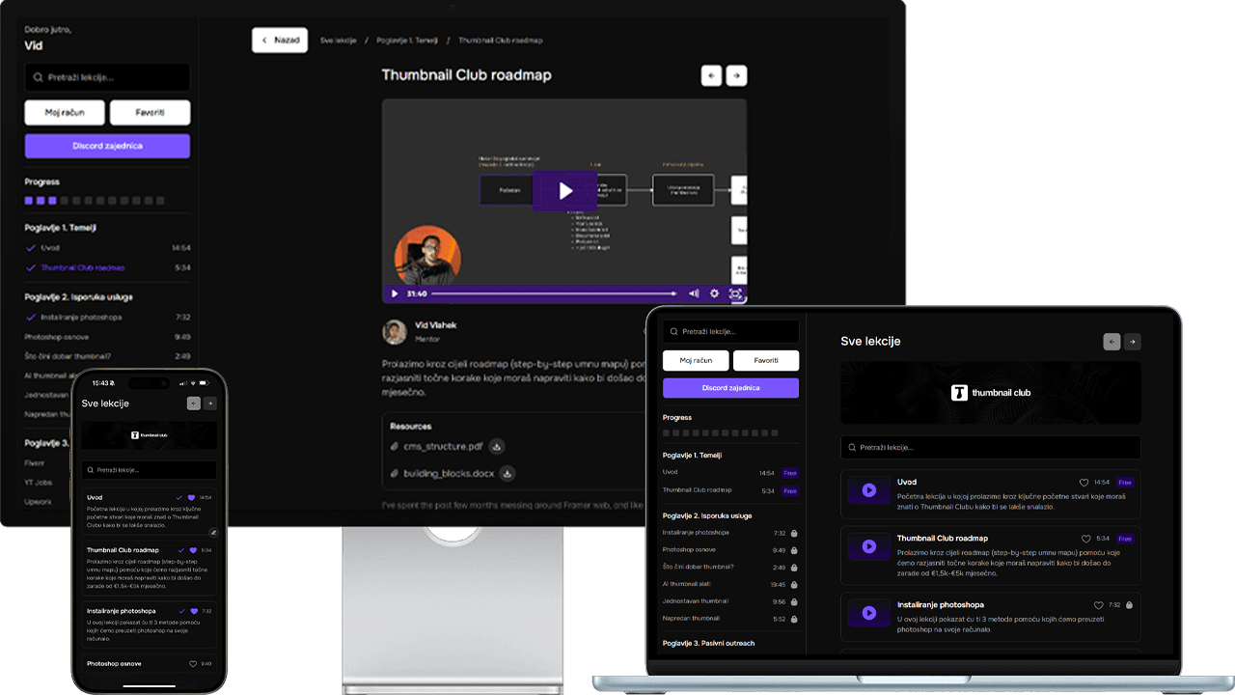1235x695 pixels.
Task: Favorite the Uvod lesson card on the laptop
Action: pyautogui.click(x=1084, y=483)
